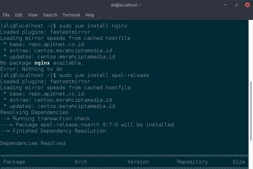
Task: Click the 'Arch' column header
Action: pos(81,162)
